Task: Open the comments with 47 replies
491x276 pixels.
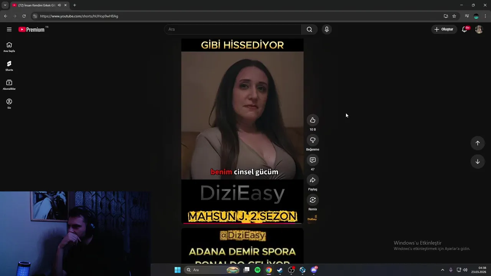Action: click(313, 160)
